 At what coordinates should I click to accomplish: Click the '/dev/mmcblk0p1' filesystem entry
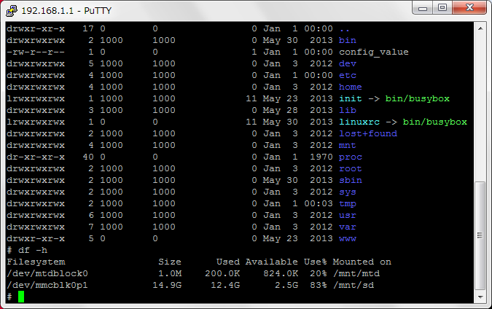coord(47,285)
